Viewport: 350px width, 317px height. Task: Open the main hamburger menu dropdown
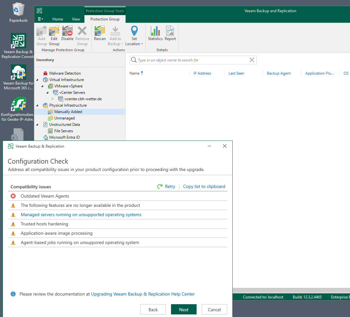(41, 19)
